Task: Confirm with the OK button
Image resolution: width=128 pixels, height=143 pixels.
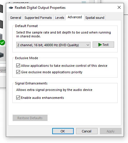Action: [63, 131]
